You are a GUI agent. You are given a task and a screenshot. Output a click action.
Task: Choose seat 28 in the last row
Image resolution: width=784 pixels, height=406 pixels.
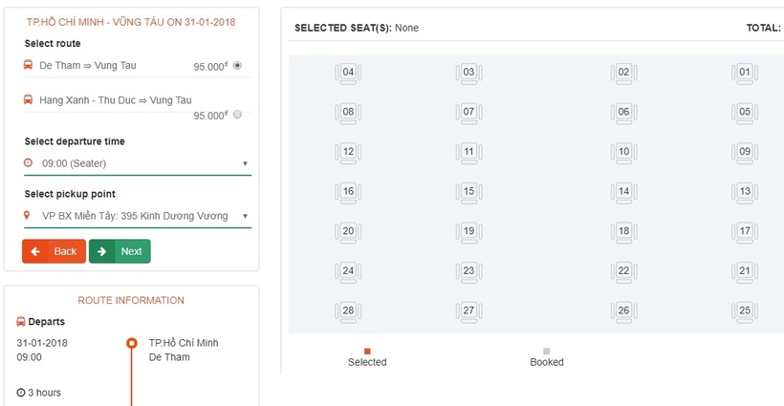tap(348, 311)
